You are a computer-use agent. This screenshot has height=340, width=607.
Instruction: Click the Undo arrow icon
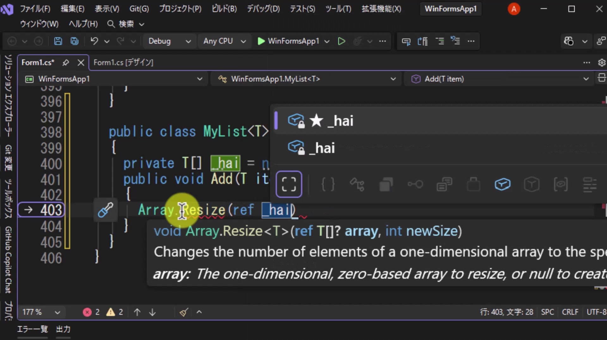94,41
